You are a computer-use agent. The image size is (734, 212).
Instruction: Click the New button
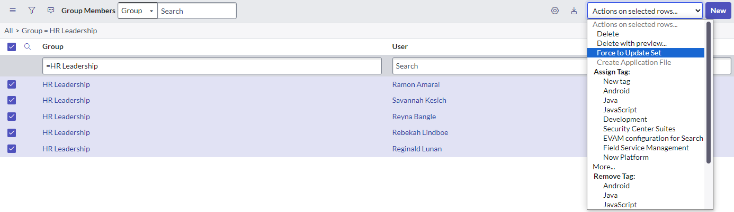718,11
